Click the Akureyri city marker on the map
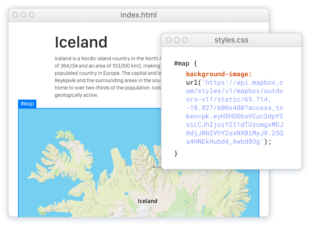Image resolution: width=310 pixels, height=225 pixels. tap(158, 169)
